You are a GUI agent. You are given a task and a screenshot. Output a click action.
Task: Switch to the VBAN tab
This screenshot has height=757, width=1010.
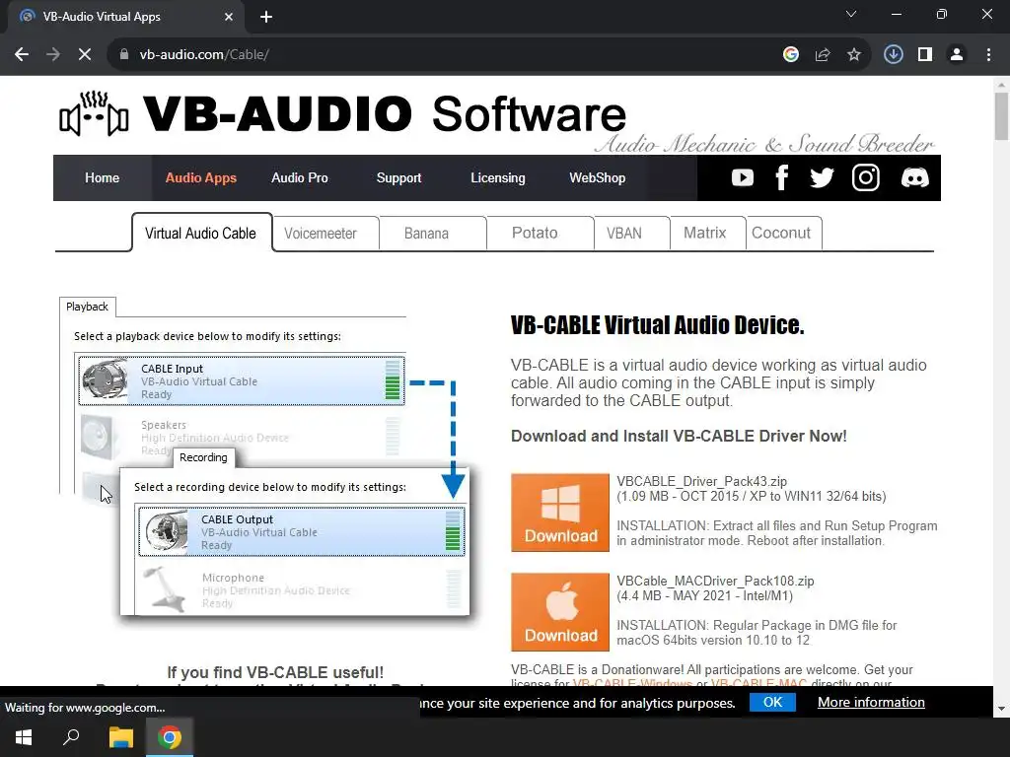(631, 234)
